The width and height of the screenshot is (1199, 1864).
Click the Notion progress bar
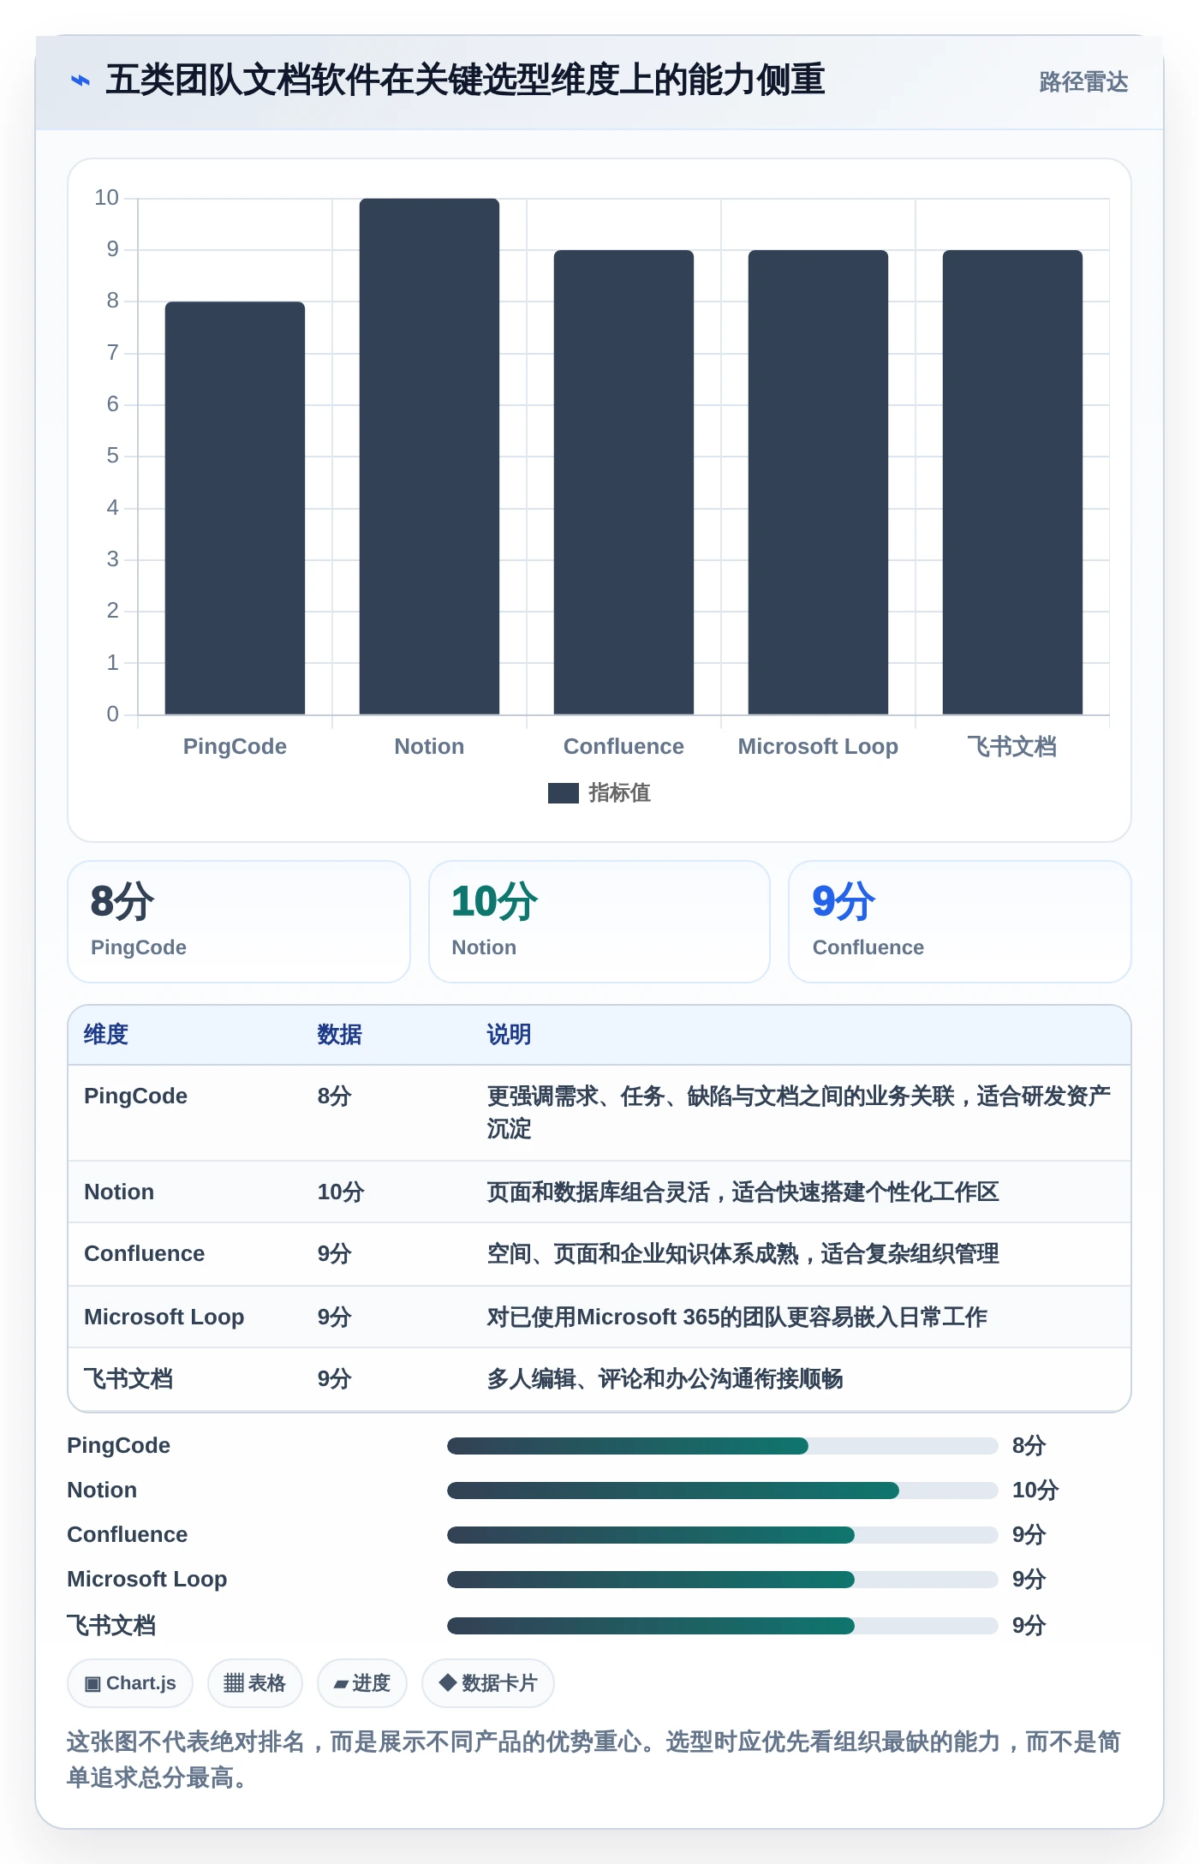tap(722, 1491)
